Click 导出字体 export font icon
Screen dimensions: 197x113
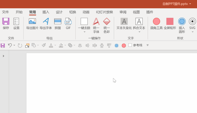click(46, 21)
